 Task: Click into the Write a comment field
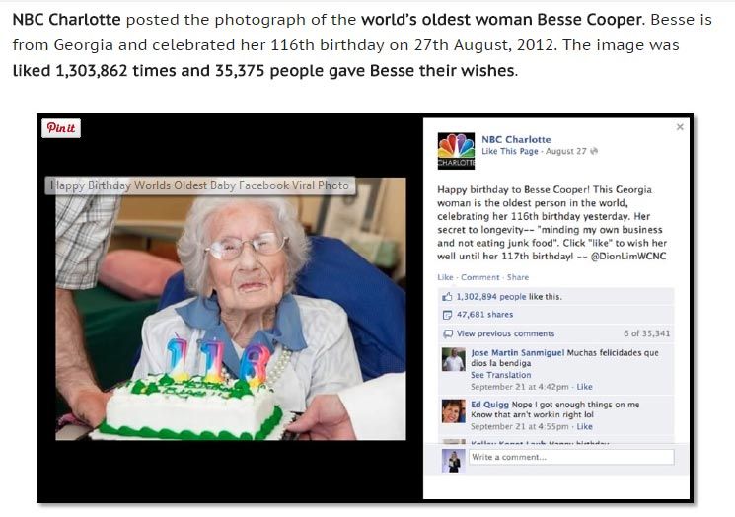571,457
